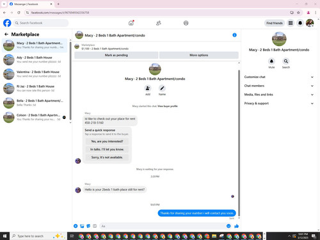
Task: Expand Media, files and links section
Action: tap(279, 95)
